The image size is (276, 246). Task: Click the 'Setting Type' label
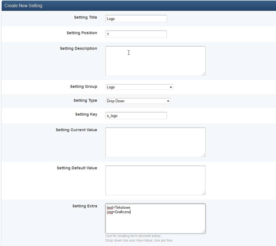85,100
